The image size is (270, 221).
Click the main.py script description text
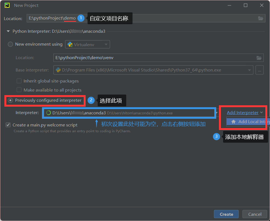[x=72, y=131]
